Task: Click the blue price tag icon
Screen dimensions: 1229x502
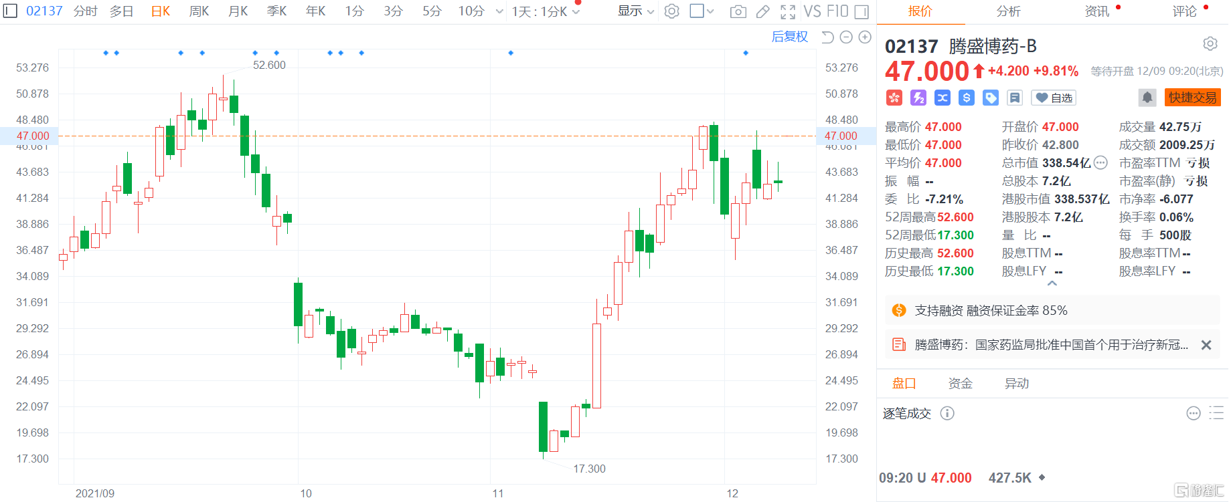Action: 991,98
